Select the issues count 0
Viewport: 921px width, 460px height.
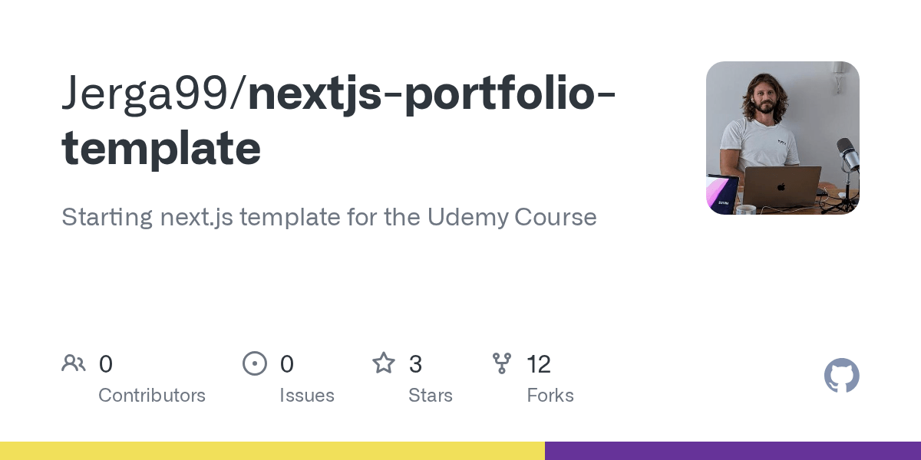(x=287, y=364)
